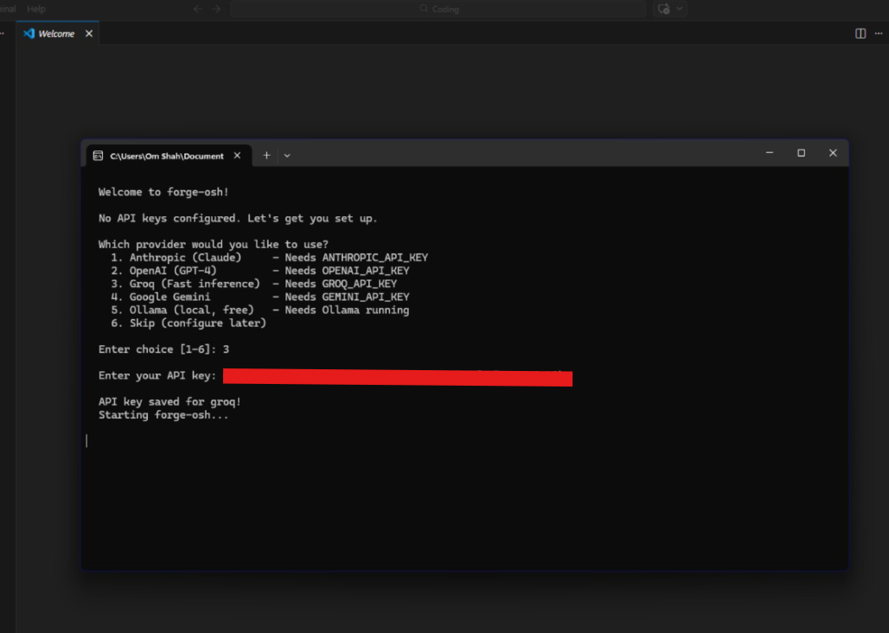This screenshot has width=889, height=633.
Task: Expand the chevron beside the Copilot icon
Action: coord(679,9)
